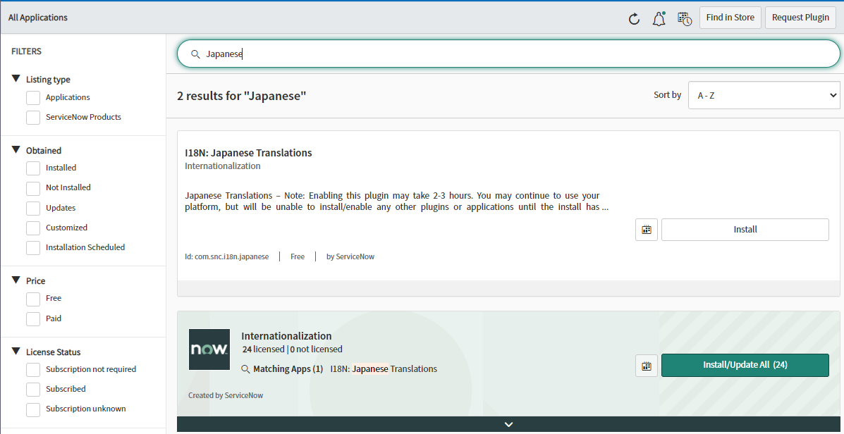844x434 pixels.
Task: Collapse the Obtained filter section
Action: click(x=16, y=150)
